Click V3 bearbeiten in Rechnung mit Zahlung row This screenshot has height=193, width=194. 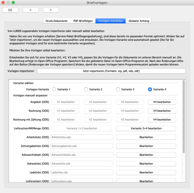click(130, 120)
